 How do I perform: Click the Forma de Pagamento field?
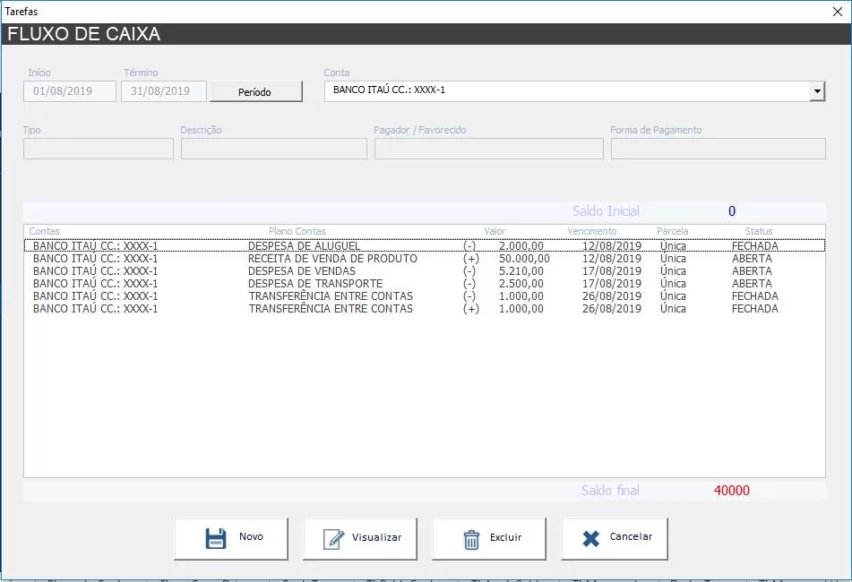(718, 149)
